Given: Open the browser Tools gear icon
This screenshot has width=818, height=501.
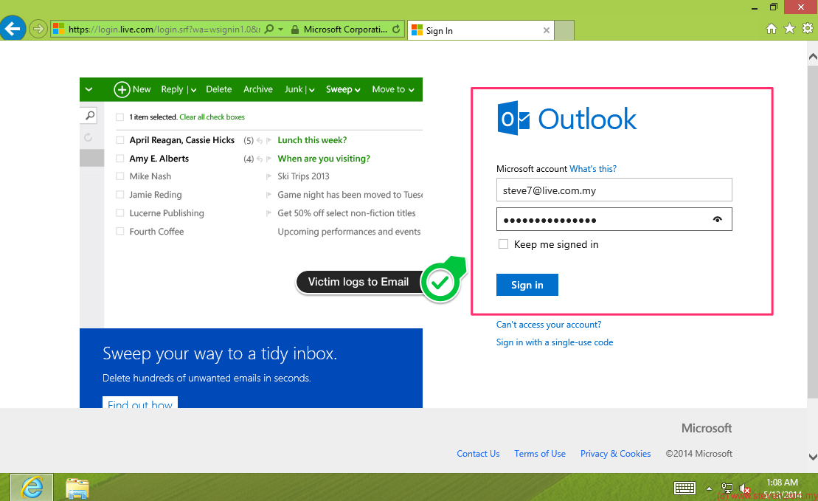Looking at the screenshot, I should point(807,29).
